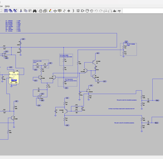Click the 'VR POT TUNING' note text
Image resolution: width=163 pixels, height=159 pixels.
pyautogui.click(x=131, y=44)
